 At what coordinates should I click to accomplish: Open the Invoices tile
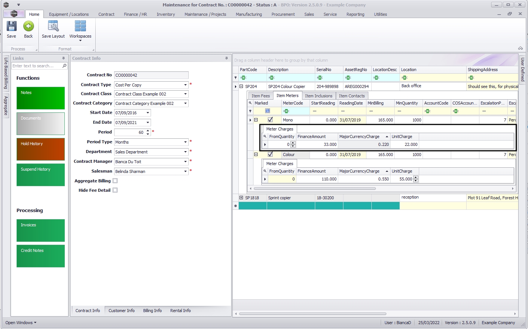(41, 230)
